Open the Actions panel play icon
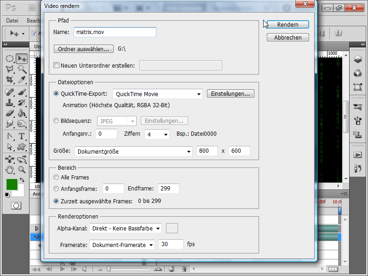Image resolution: width=368 pixels, height=276 pixels. [x=358, y=155]
